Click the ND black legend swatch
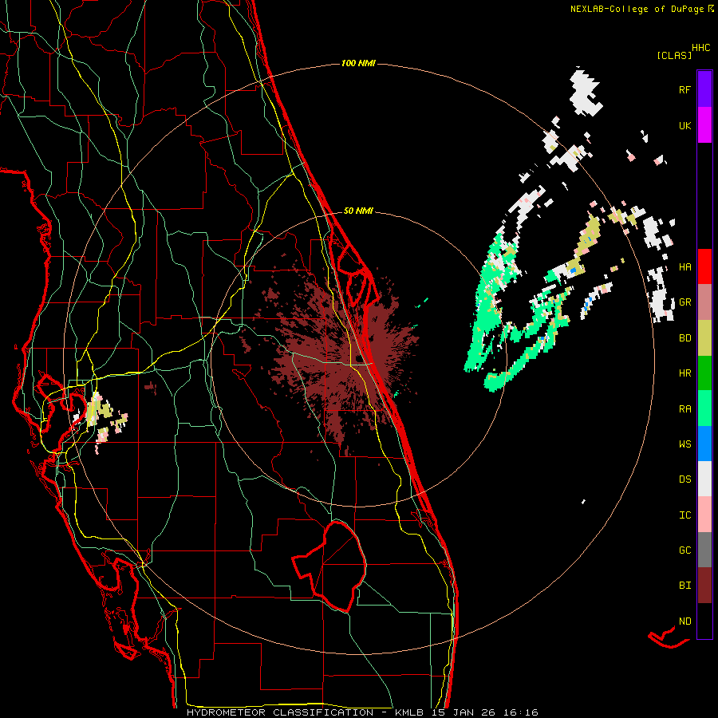The width and height of the screenshot is (718, 718). (x=704, y=621)
